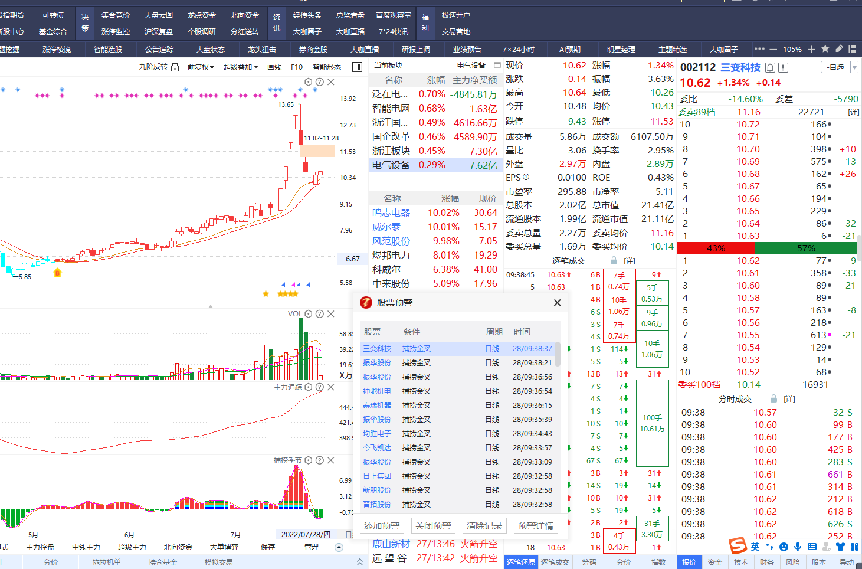
Task: Click the Sogou input method S icon
Action: click(738, 546)
